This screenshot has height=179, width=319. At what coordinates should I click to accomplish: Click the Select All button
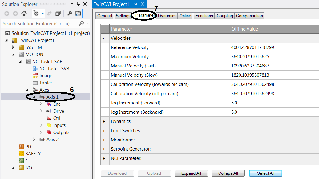(265, 173)
